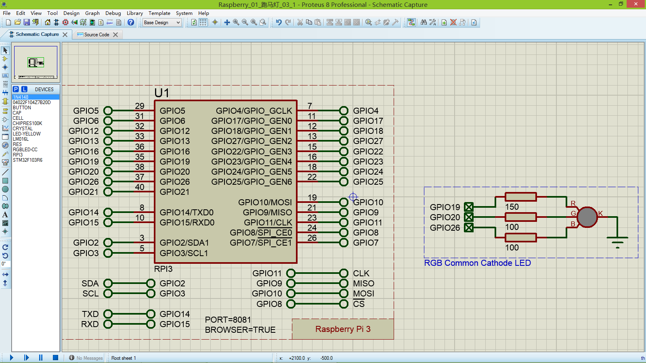
Task: Open the Debug menu
Action: click(x=113, y=13)
